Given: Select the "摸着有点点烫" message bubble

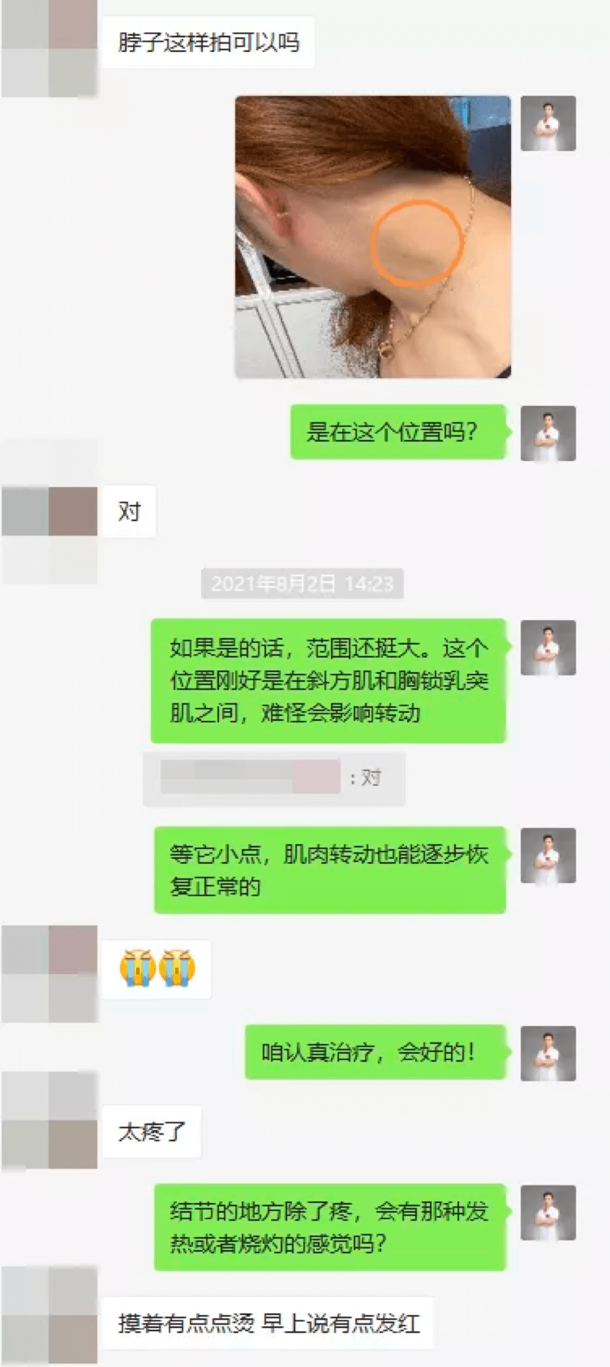Looking at the screenshot, I should (268, 1323).
